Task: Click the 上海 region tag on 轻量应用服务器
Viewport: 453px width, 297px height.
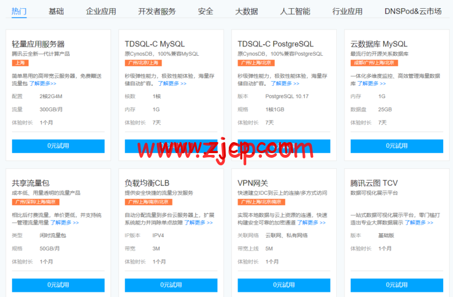Action: click(20, 63)
